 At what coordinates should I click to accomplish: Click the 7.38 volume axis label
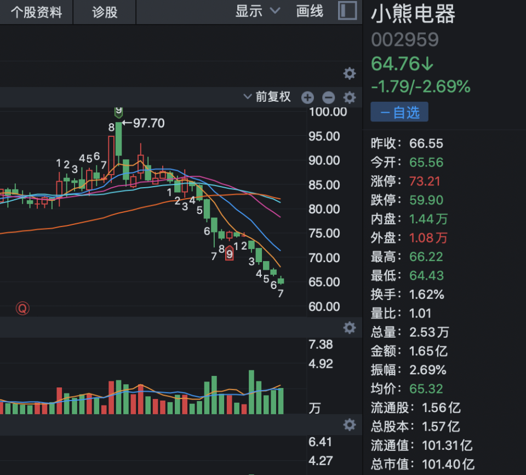point(321,344)
